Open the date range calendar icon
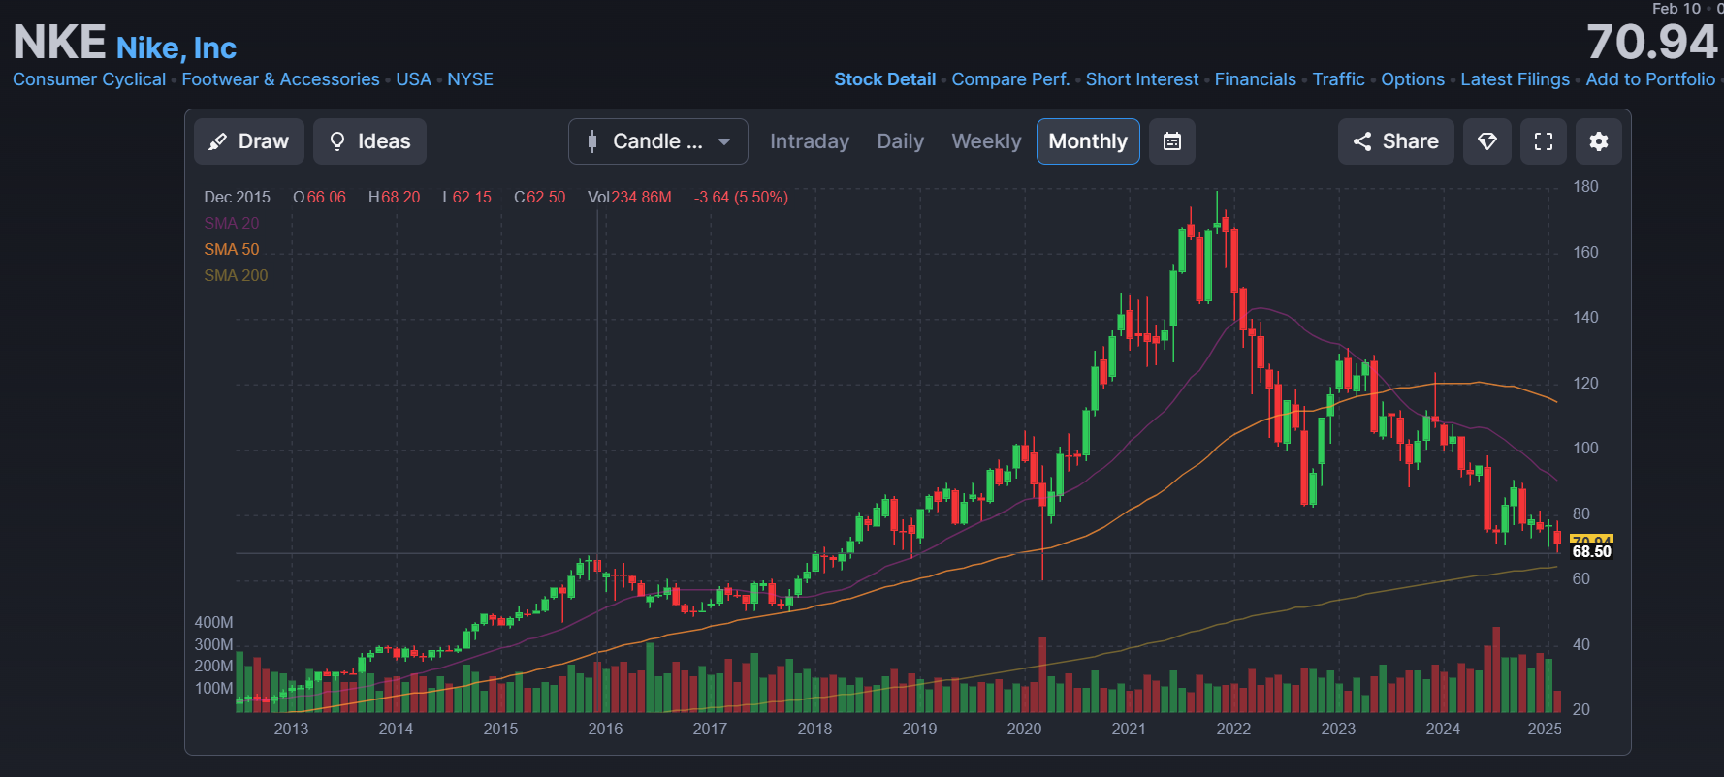This screenshot has width=1724, height=777. (x=1172, y=141)
